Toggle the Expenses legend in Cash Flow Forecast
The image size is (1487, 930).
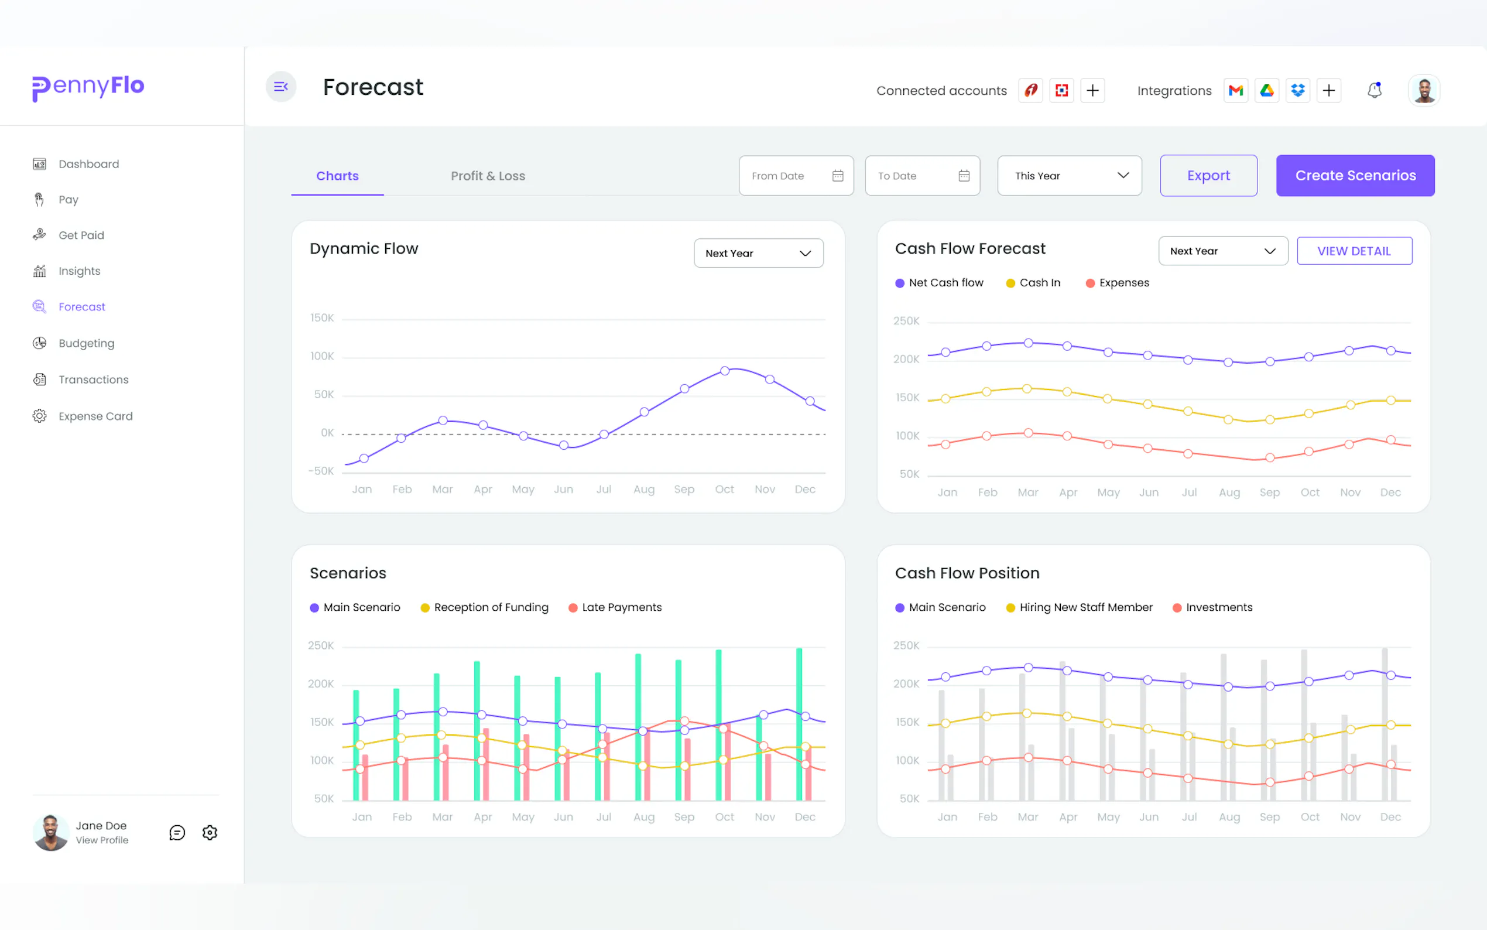point(1117,283)
